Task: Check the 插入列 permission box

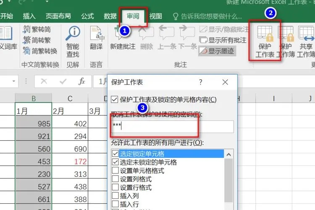Action: [115, 196]
